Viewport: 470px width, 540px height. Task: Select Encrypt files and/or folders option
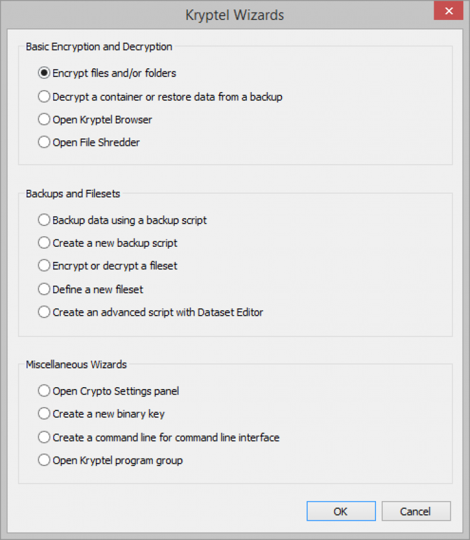(44, 73)
